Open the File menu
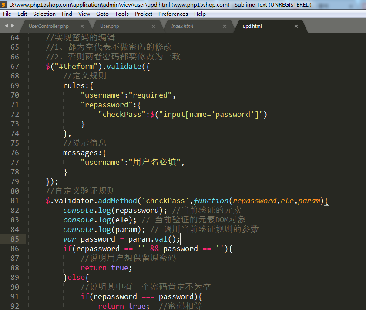The image size is (366, 310). pyautogui.click(x=7, y=14)
